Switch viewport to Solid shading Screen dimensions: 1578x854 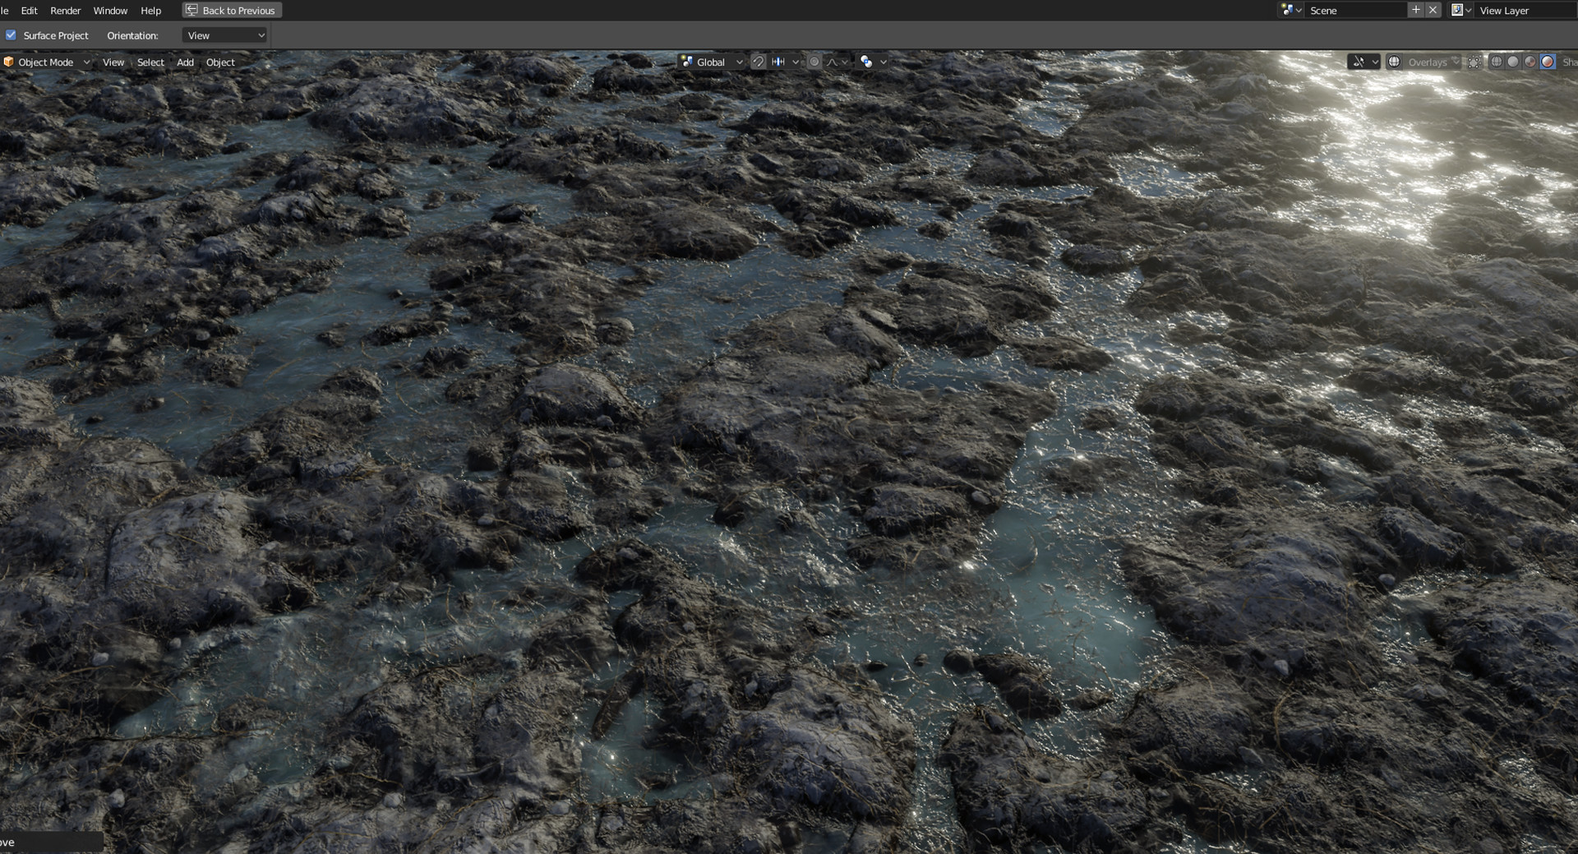[1513, 62]
